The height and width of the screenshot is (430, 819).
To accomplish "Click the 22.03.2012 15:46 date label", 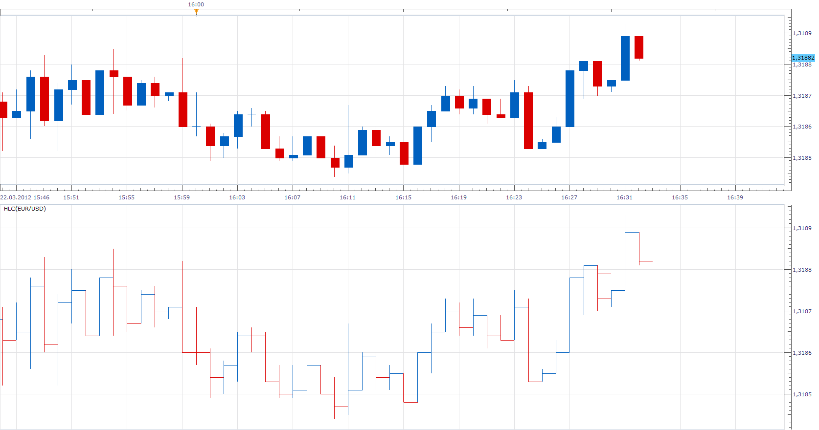I will (25, 197).
